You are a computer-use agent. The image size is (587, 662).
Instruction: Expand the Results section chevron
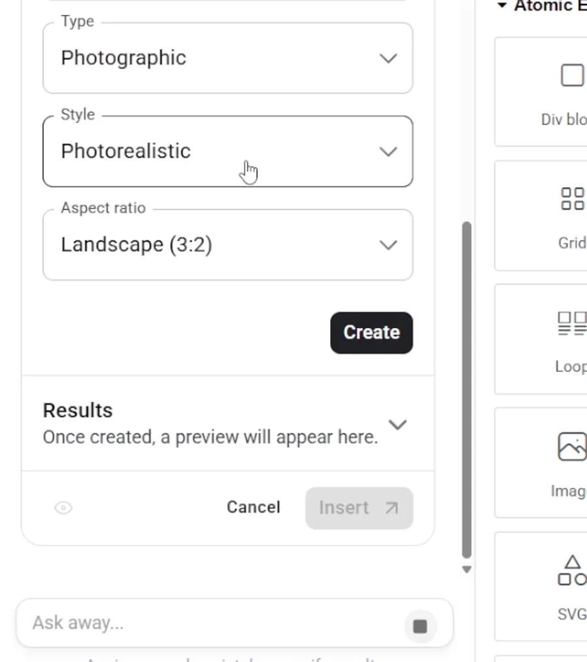click(397, 424)
